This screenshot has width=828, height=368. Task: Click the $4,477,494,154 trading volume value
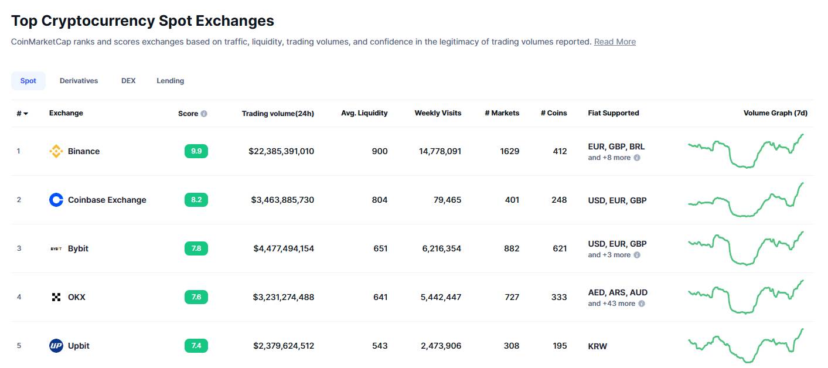click(x=284, y=248)
